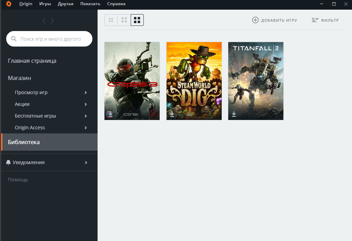Click the ДОБАВИТЬ ИГРУ label
Image resolution: width=352 pixels, height=241 pixels.
click(x=279, y=20)
